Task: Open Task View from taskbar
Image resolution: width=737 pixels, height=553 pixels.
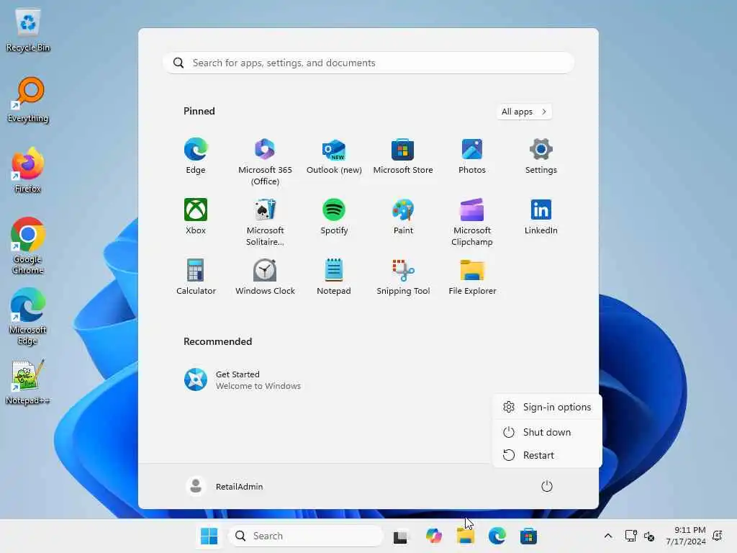Action: (x=400, y=536)
